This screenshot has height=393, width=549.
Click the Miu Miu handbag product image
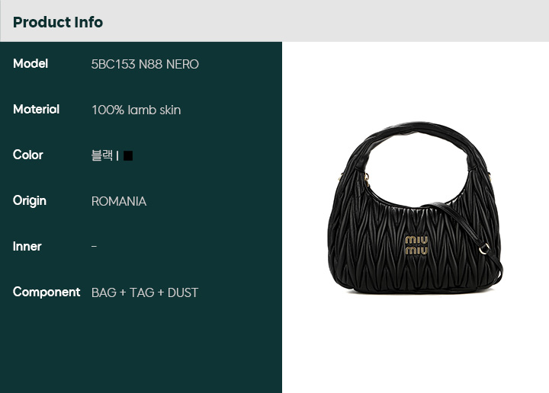tap(416, 207)
